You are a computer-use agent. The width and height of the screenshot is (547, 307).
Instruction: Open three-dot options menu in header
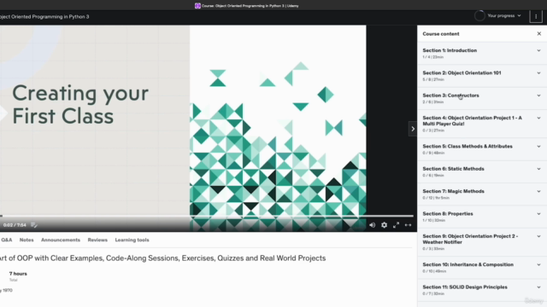tap(536, 16)
